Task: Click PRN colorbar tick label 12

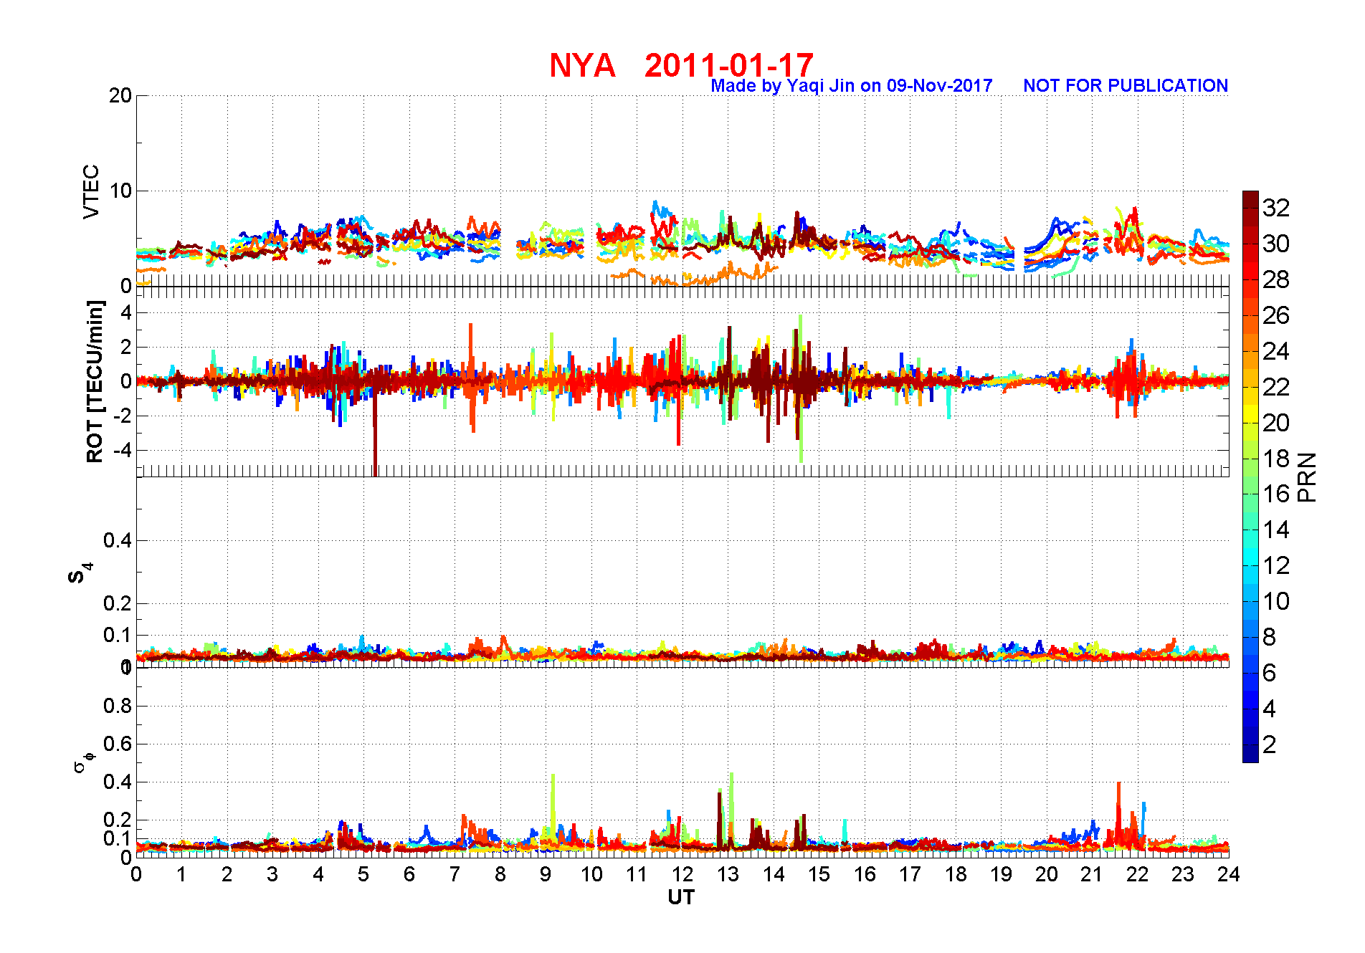Action: (1276, 565)
